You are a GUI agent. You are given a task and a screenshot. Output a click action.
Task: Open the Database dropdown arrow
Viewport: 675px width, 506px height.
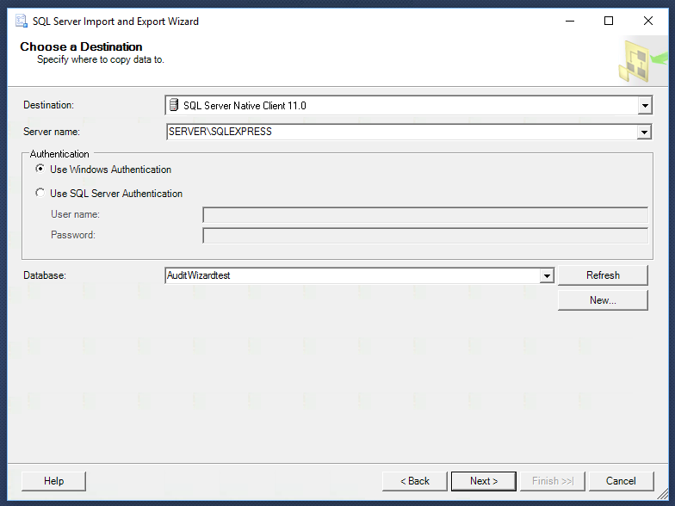[x=547, y=275]
